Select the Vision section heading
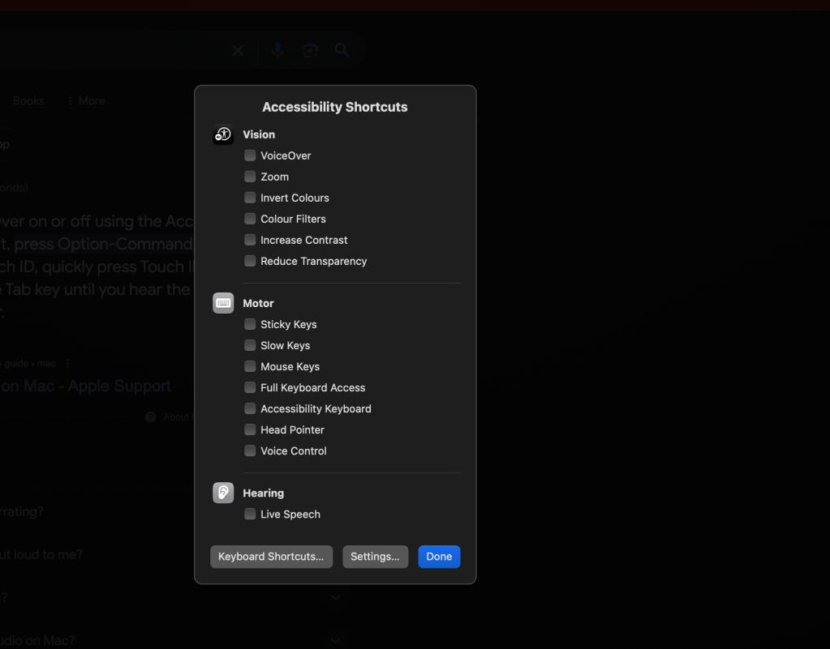 coord(259,134)
